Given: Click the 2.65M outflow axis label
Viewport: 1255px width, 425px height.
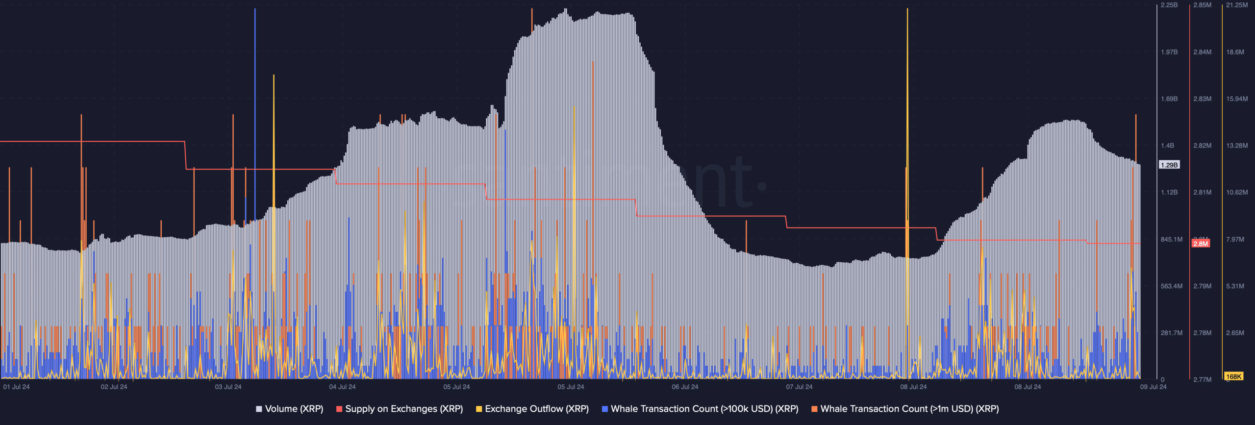Looking at the screenshot, I should (x=1235, y=333).
